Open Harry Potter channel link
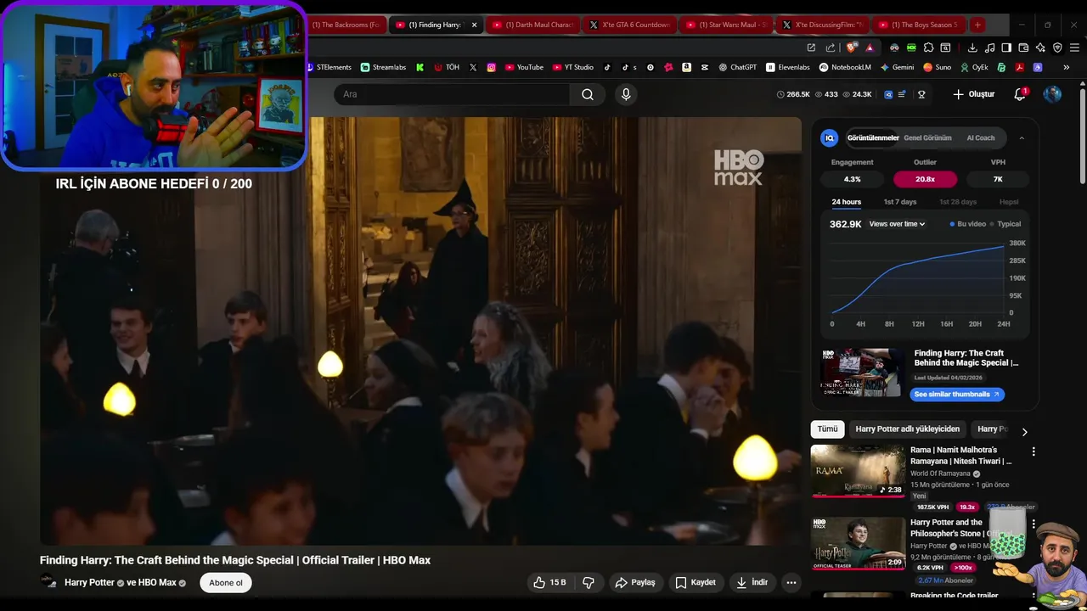Viewport: 1087px width, 611px height. click(88, 582)
